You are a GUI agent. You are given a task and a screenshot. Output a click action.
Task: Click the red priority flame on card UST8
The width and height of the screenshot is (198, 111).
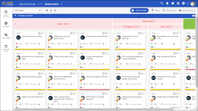tap(49, 64)
